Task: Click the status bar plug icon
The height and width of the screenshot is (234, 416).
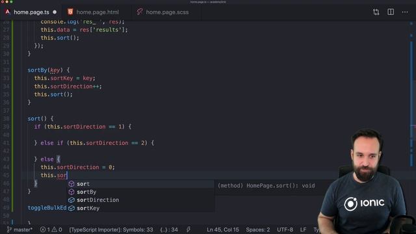Action: (188, 229)
